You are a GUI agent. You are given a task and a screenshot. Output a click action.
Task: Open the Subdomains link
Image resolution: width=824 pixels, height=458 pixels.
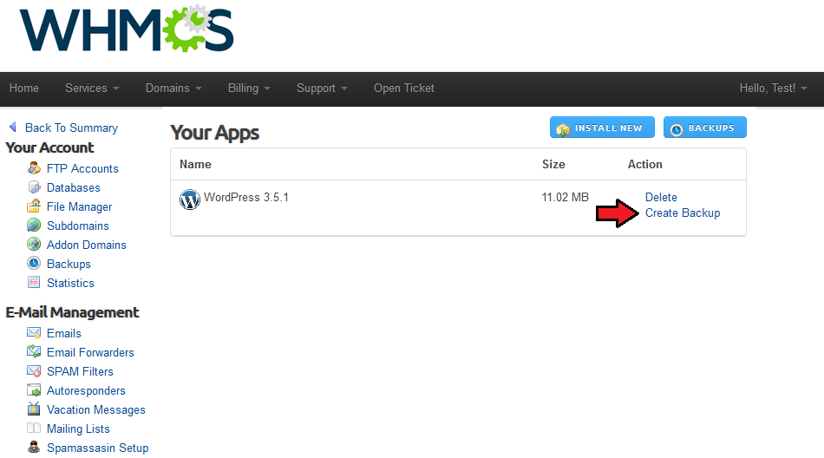tap(78, 226)
